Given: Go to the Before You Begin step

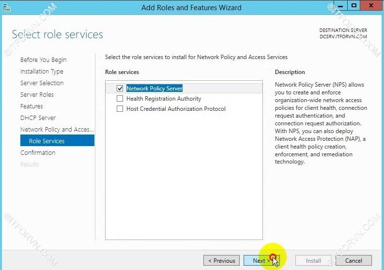Looking at the screenshot, I should point(44,60).
